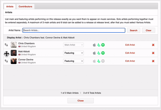The image size is (161, 110).
Task: Click '3 of 6 Total Artists' counter
Action: click(x=92, y=93)
